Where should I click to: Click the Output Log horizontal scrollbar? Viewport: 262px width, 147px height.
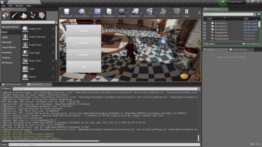tap(50, 141)
